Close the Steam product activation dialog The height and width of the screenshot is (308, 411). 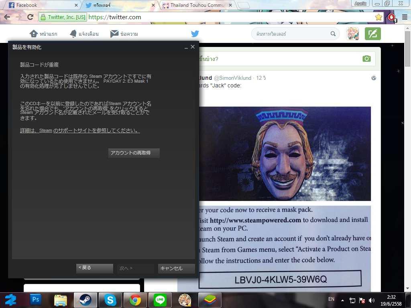click(193, 47)
